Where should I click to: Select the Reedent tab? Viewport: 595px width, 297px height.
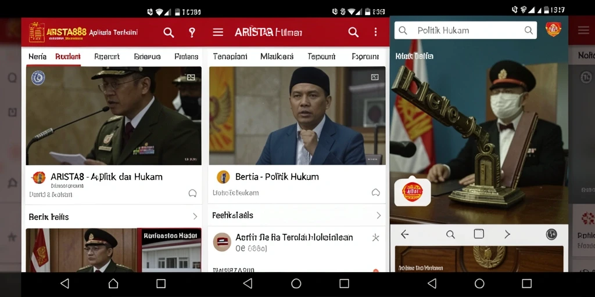[x=68, y=56]
